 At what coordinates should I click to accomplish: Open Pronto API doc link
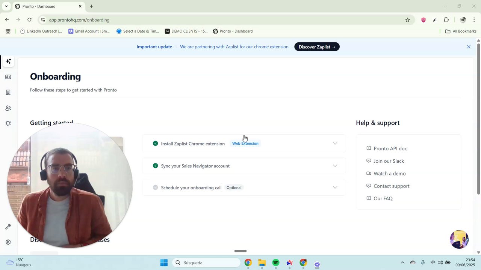pyautogui.click(x=390, y=148)
